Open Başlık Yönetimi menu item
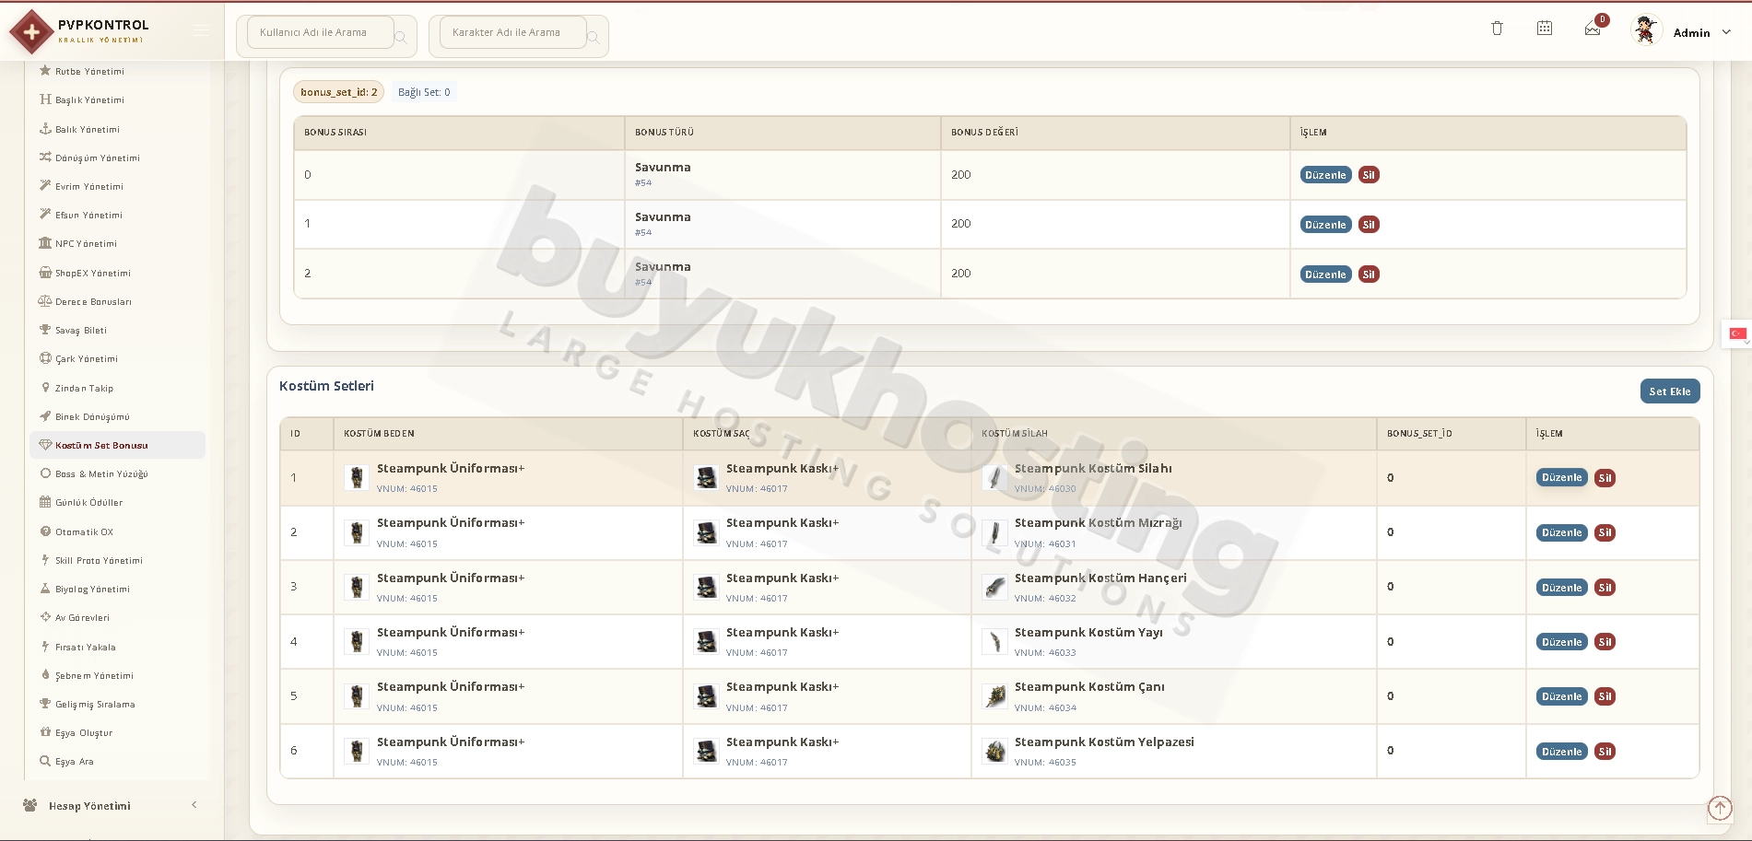The image size is (1752, 841). coord(89,99)
